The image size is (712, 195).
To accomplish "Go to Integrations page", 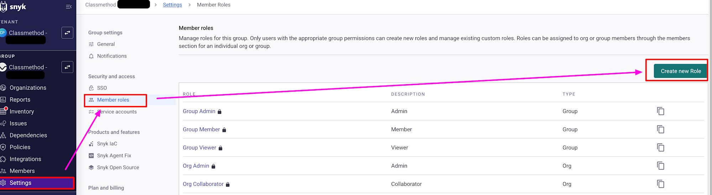I will tap(25, 159).
